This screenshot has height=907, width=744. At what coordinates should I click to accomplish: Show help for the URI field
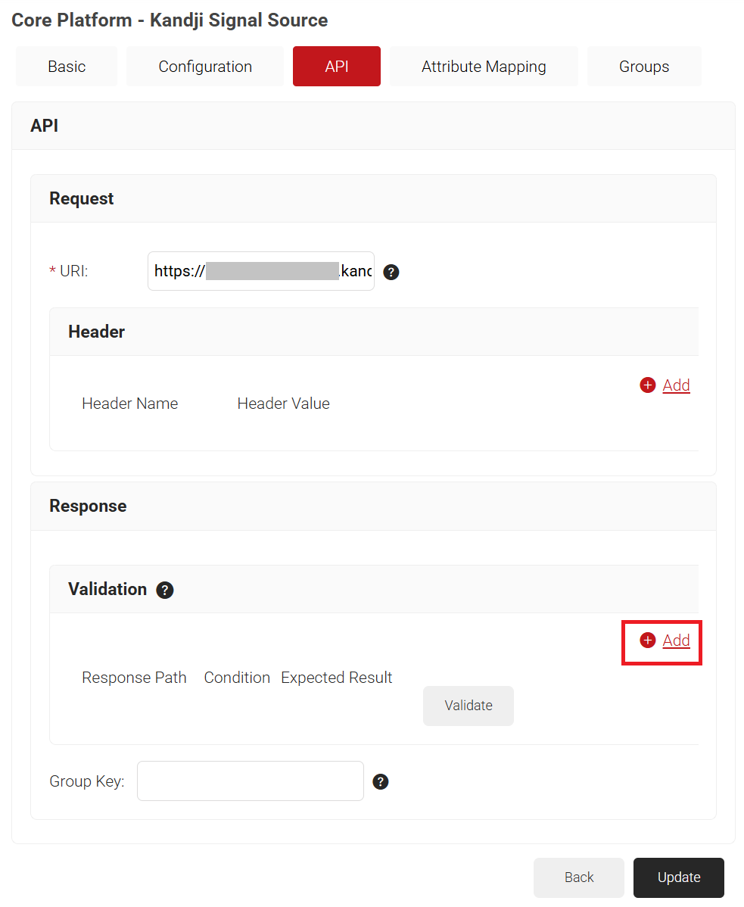pos(391,272)
